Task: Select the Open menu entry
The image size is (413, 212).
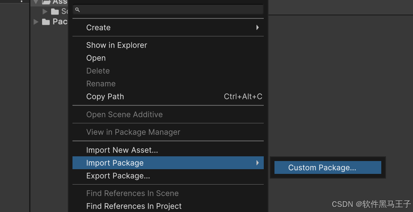Action: 96,58
